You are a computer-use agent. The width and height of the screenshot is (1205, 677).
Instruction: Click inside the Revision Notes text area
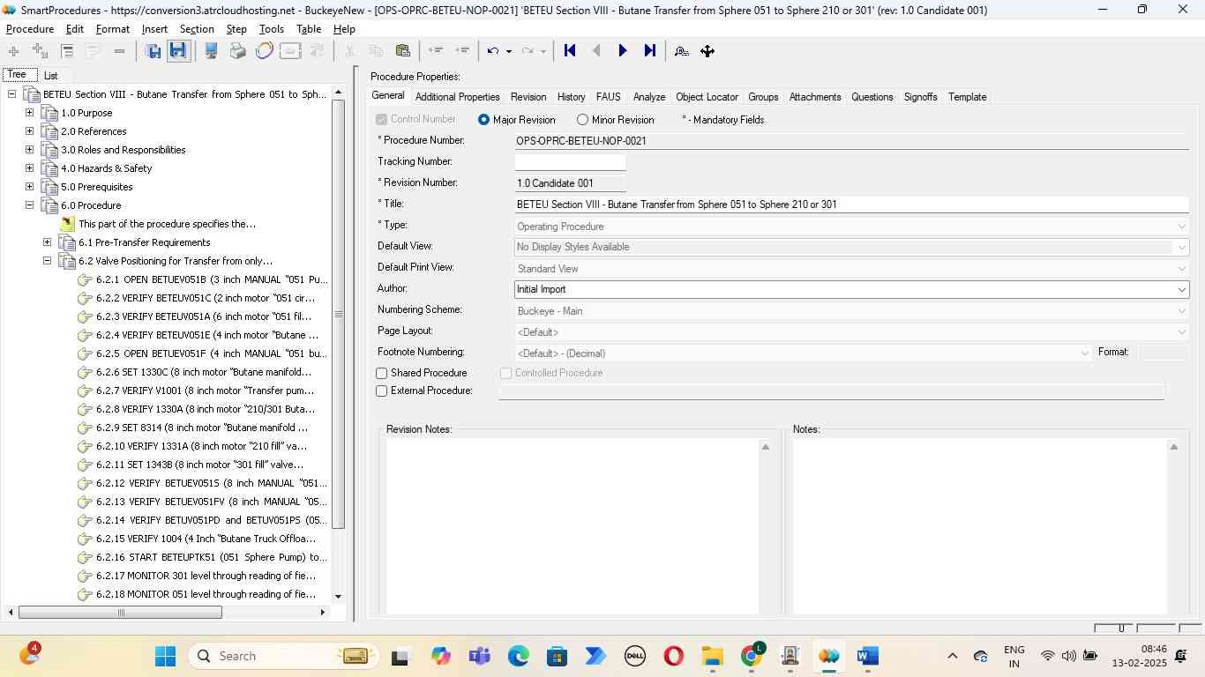(x=573, y=526)
